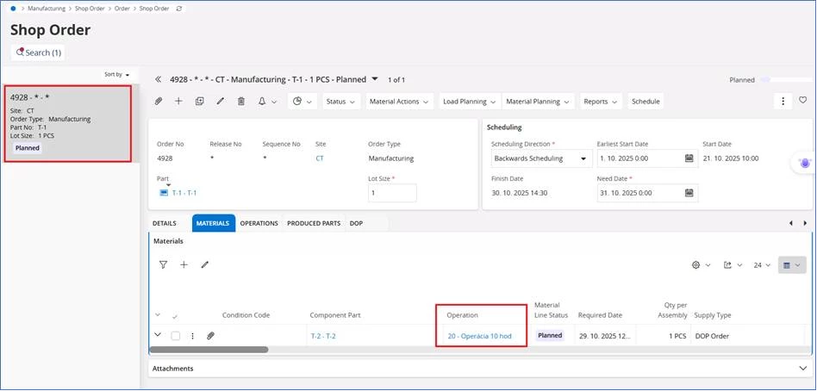
Task: Click the Schedule button
Action: (x=645, y=102)
